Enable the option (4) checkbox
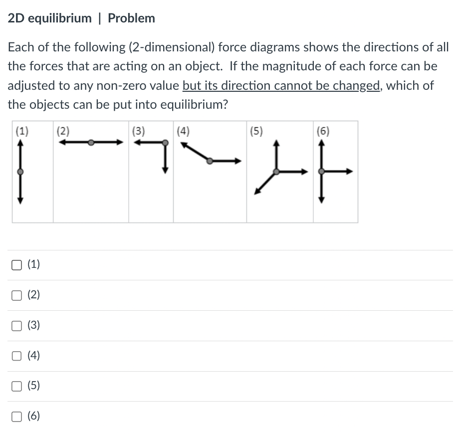458x437 pixels. [x=16, y=356]
